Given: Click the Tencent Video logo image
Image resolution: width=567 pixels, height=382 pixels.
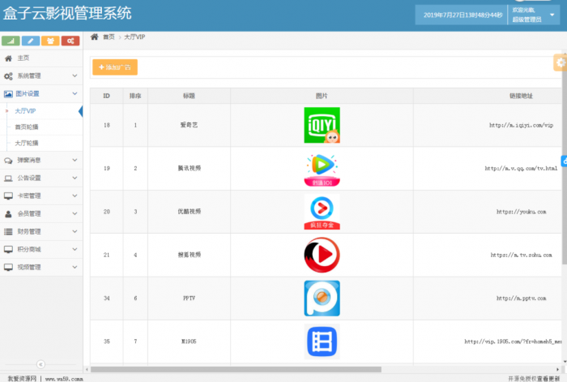Looking at the screenshot, I should point(322,169).
